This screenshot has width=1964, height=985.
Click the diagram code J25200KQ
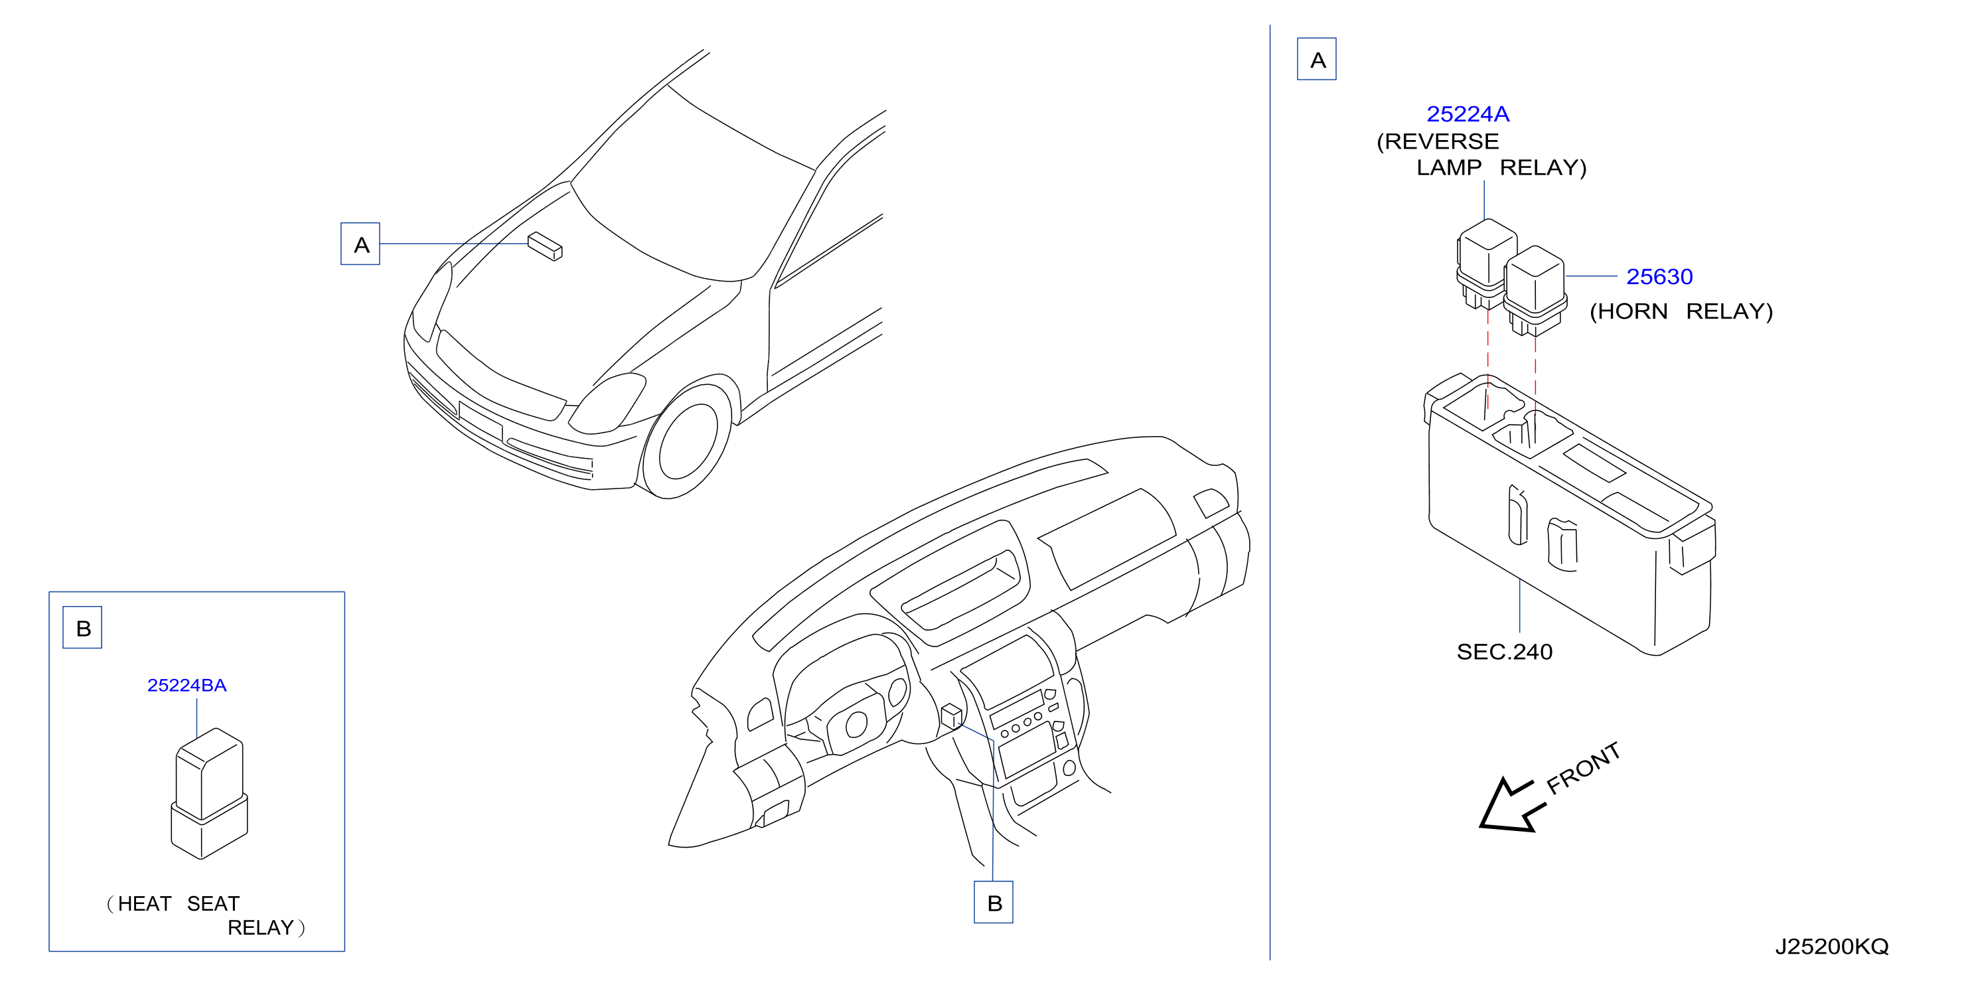tap(1831, 946)
